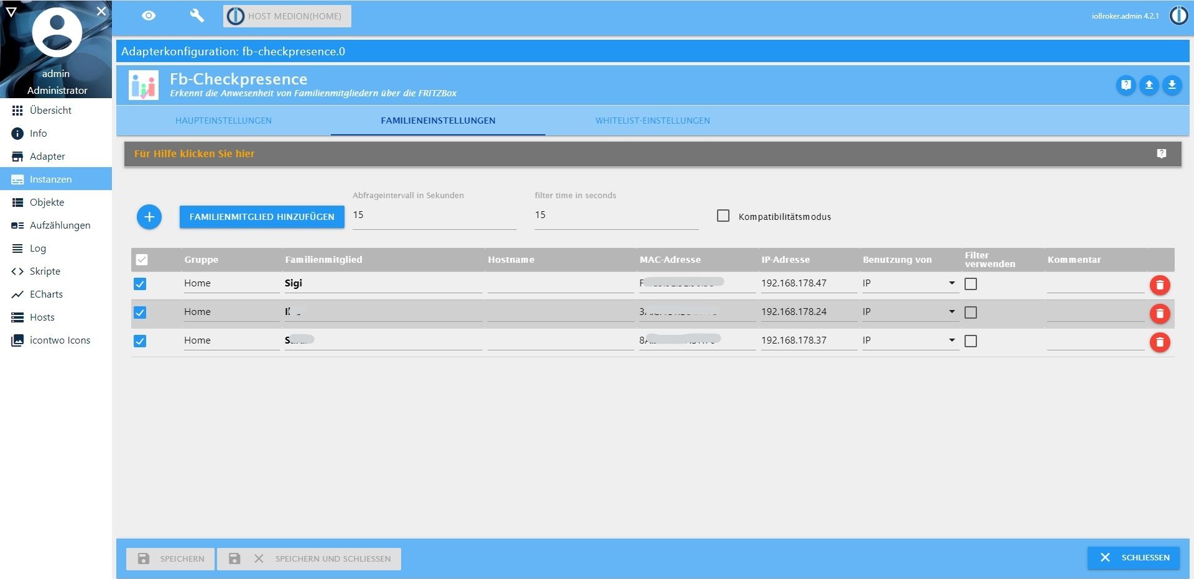Image resolution: width=1194 pixels, height=579 pixels.
Task: Open the triangle dropdown menu above the avatar
Action: [x=11, y=11]
